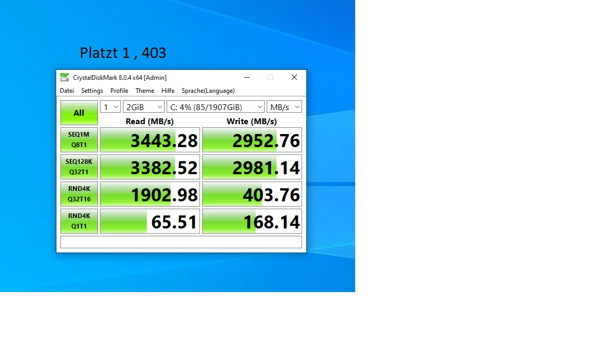Open the Sprache(Language) menu
The image size is (600, 338).
click(208, 91)
